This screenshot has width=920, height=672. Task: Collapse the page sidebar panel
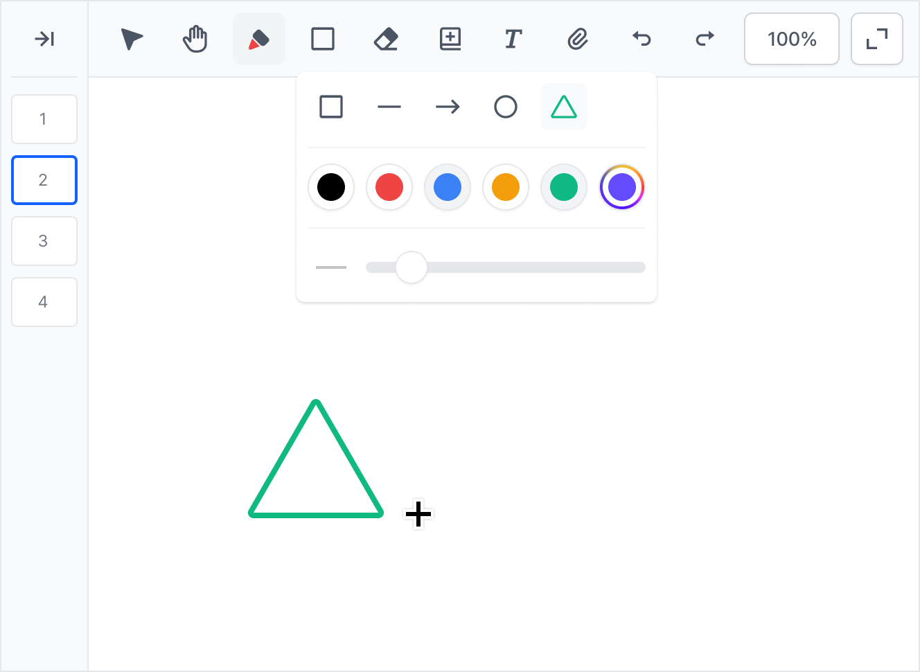click(44, 39)
